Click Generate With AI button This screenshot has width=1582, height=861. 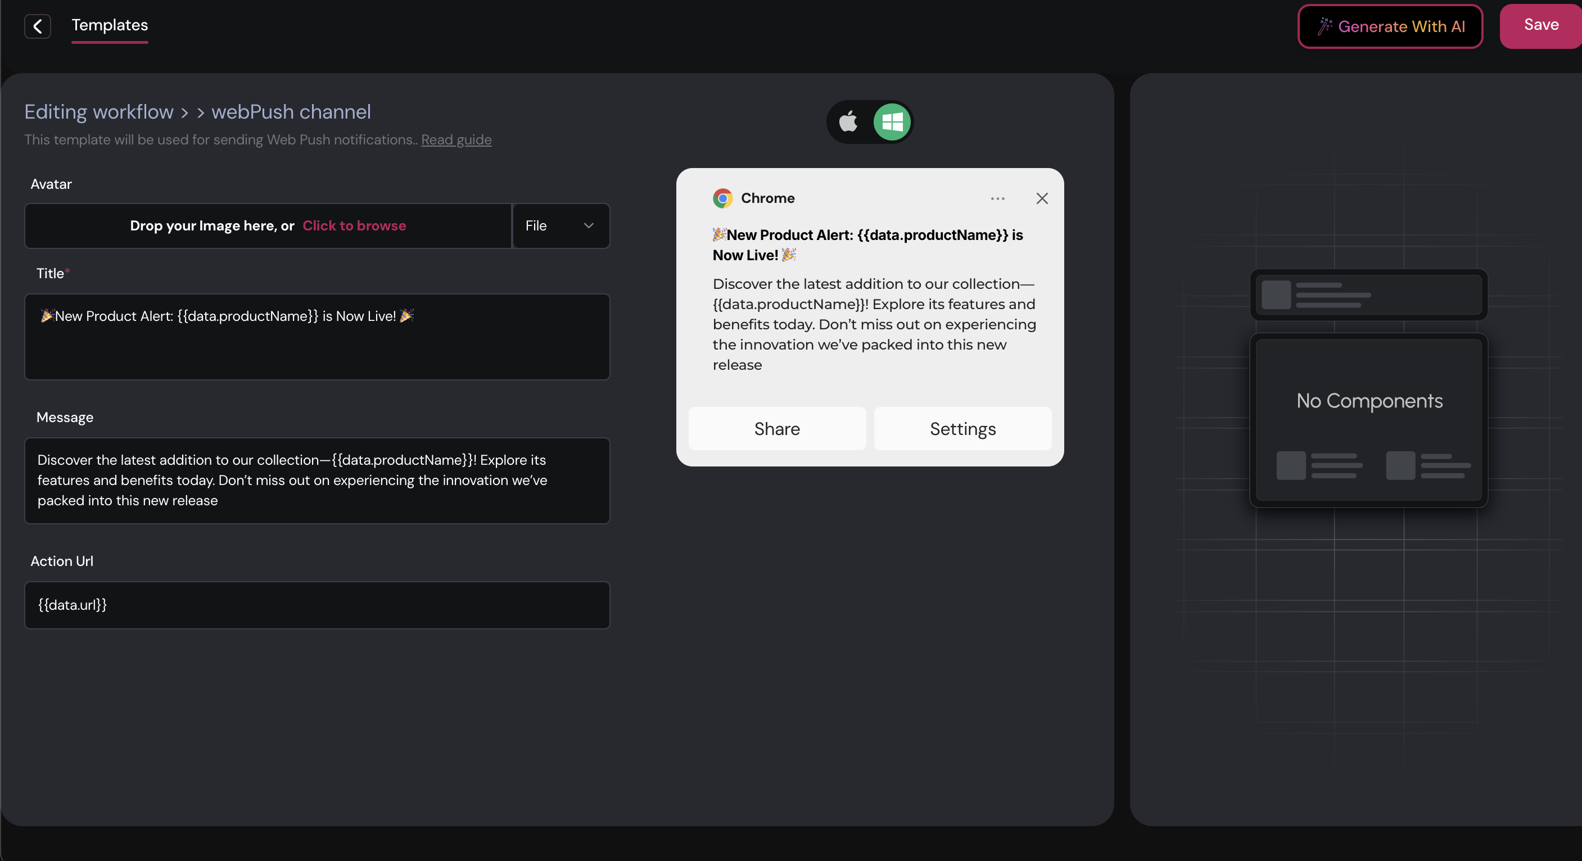(1390, 26)
